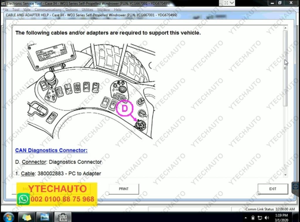Open the Utilities menu
The height and width of the screenshot is (222, 300).
point(87,10)
